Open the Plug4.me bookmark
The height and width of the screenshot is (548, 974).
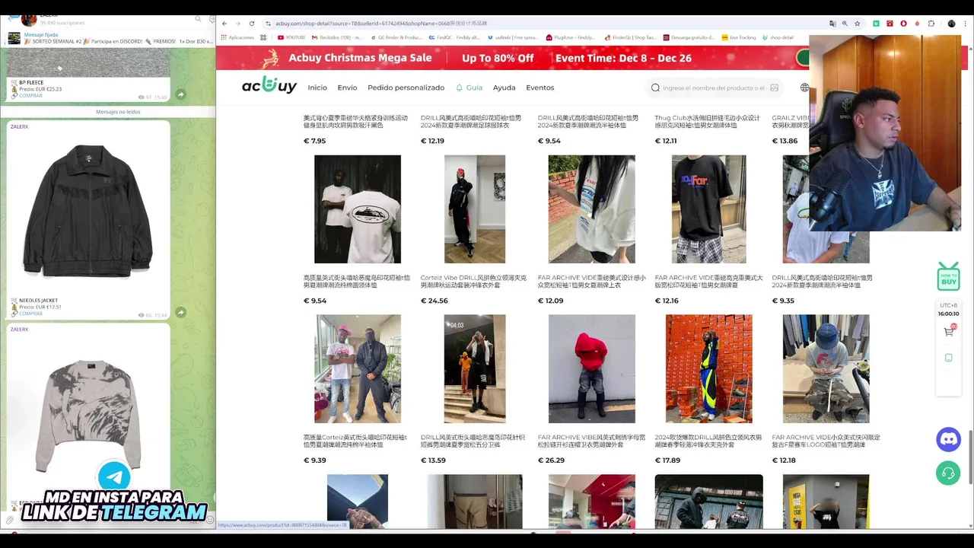point(570,37)
